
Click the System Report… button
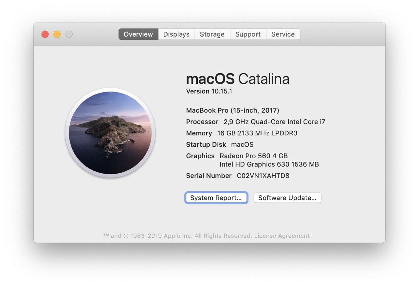coord(216,198)
